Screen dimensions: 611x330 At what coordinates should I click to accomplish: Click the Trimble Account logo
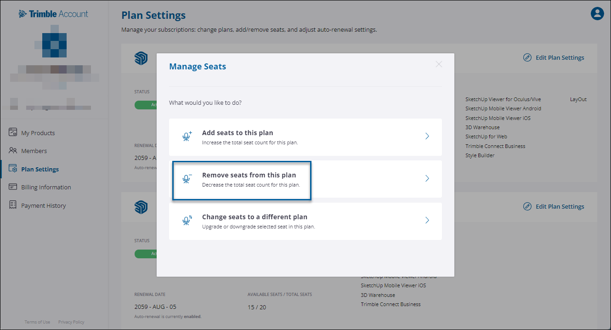click(54, 14)
